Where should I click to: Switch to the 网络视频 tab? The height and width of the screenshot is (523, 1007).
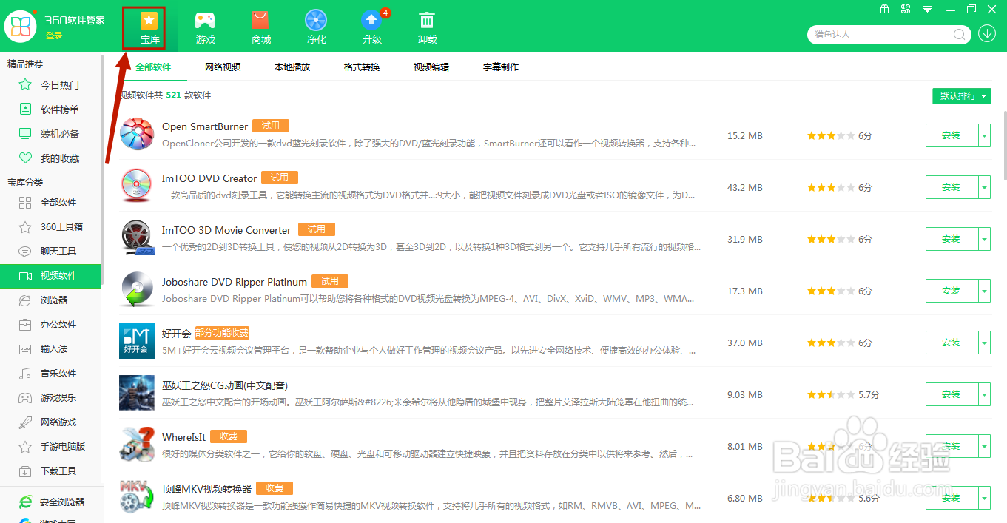click(222, 67)
